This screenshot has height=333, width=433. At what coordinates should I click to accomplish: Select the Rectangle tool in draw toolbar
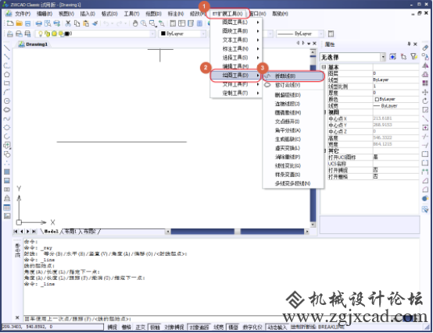(x=7, y=83)
